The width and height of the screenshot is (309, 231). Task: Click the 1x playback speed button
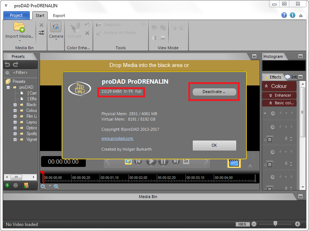(x=186, y=161)
